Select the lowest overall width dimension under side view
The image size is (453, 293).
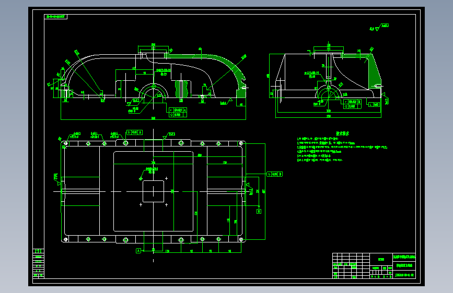coord(329,116)
